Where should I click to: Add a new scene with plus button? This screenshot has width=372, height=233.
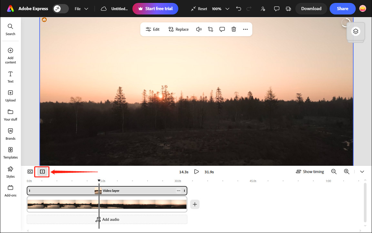195,204
